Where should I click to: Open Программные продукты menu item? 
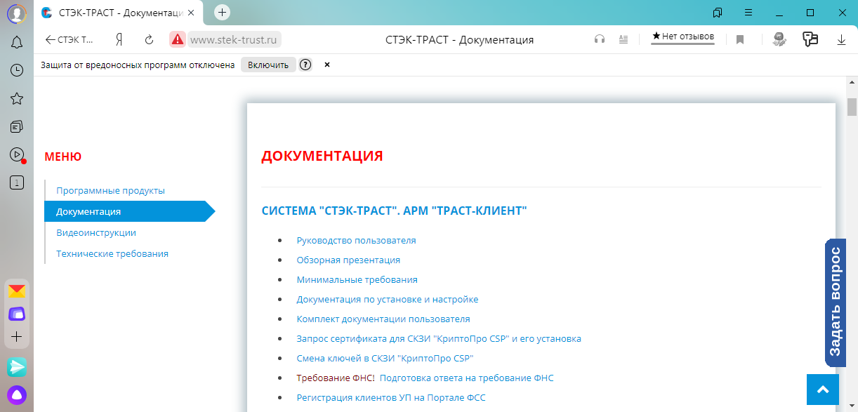(x=111, y=191)
